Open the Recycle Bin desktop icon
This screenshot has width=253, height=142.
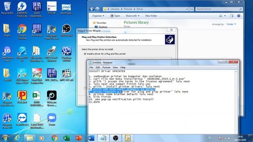(x=7, y=8)
